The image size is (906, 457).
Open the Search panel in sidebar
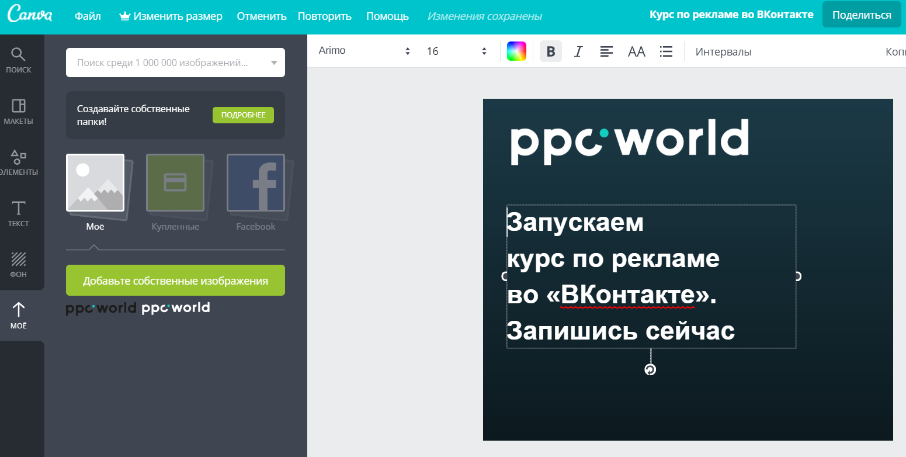coord(19,60)
